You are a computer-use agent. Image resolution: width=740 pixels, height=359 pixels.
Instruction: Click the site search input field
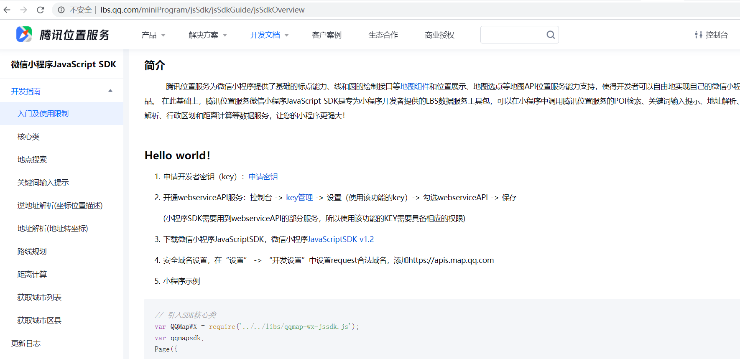[x=519, y=35]
